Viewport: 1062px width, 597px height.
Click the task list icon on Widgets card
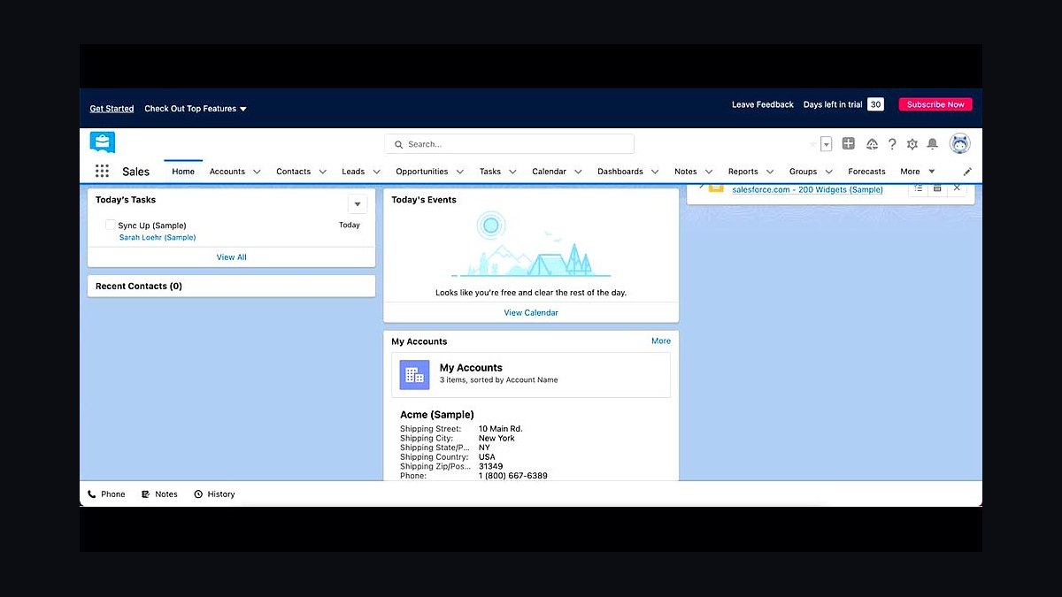918,188
